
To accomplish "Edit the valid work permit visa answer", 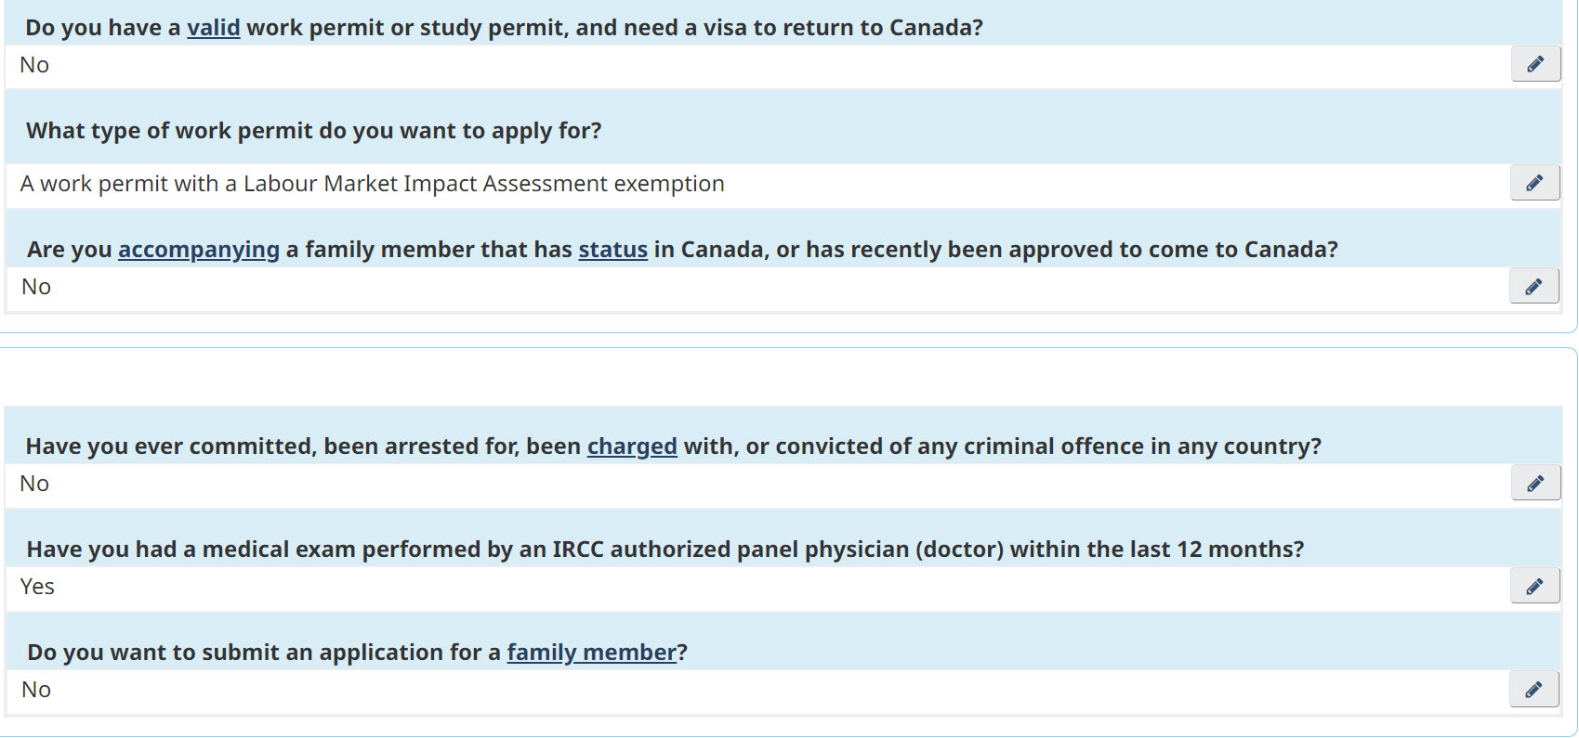I will [1535, 64].
